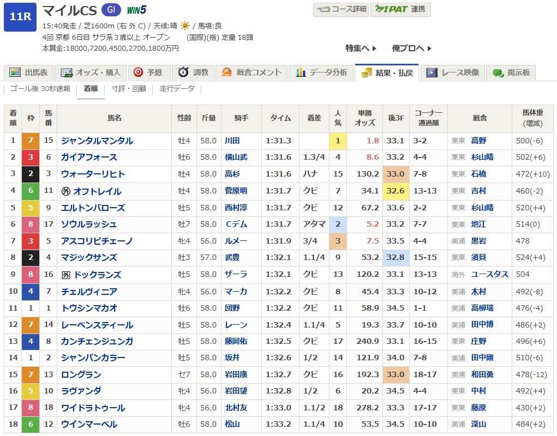Click the 11R race number badge
This screenshot has width=557, height=436.
coord(20,17)
